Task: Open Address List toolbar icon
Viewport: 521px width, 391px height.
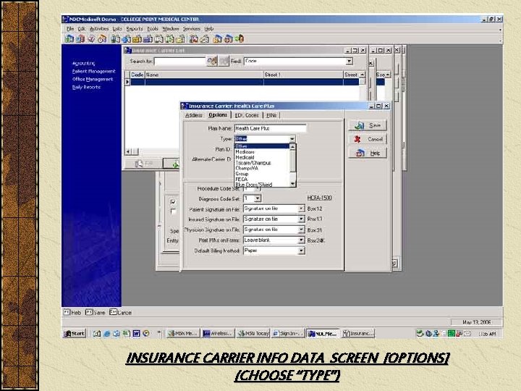Action: [180, 39]
